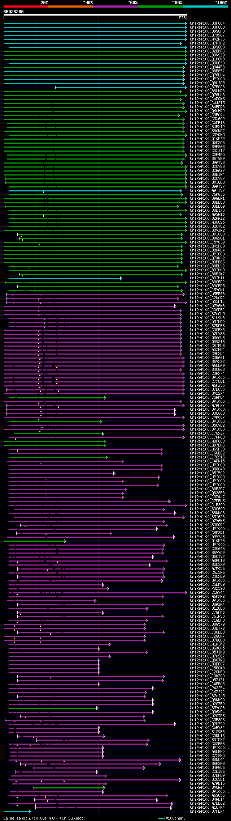
Task: Click the UniRef100_Q944F3 label
Action: [207, 67]
